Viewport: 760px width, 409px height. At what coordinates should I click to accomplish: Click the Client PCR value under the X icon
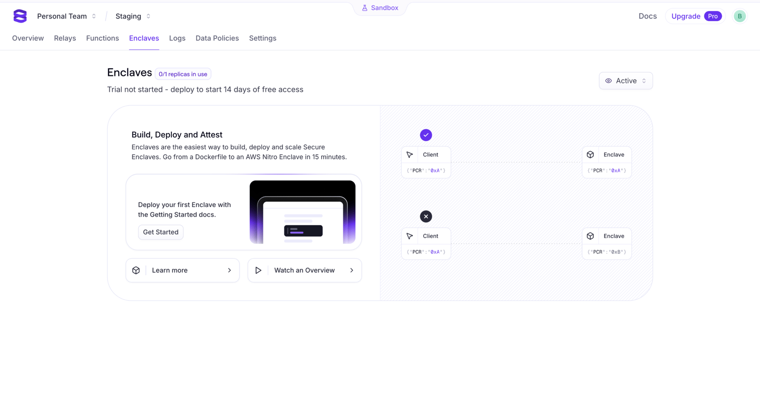(x=426, y=252)
